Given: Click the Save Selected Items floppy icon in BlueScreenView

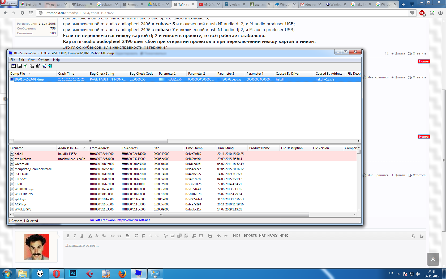Looking at the screenshot, I should [x=19, y=66].
